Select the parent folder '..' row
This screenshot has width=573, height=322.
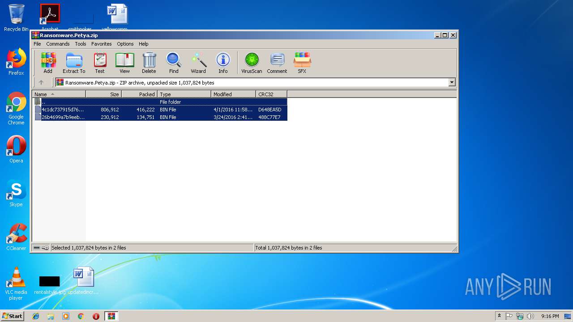click(160, 102)
